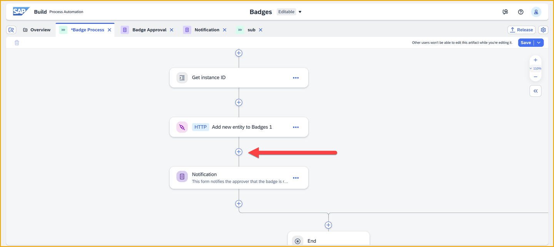Viewport: 554px width, 247px height.
Task: Open more options for Notification step
Action: point(296,178)
